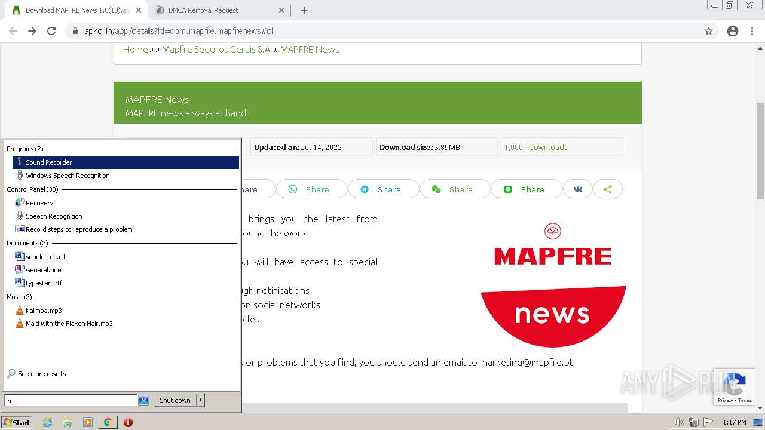Clear the search box with X icon

coord(143,401)
